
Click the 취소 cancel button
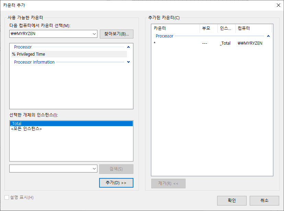point(264,200)
